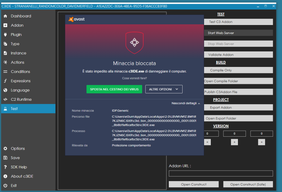
Task: Click the Expressions function icon
Action: click(x=5, y=81)
